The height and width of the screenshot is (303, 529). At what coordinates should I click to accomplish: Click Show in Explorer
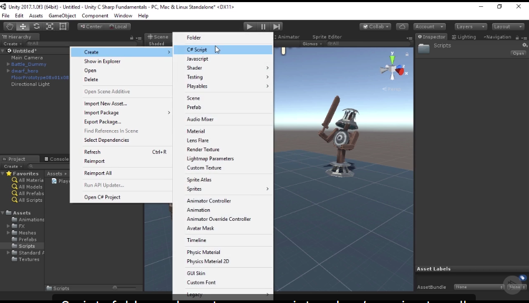(x=121, y=62)
